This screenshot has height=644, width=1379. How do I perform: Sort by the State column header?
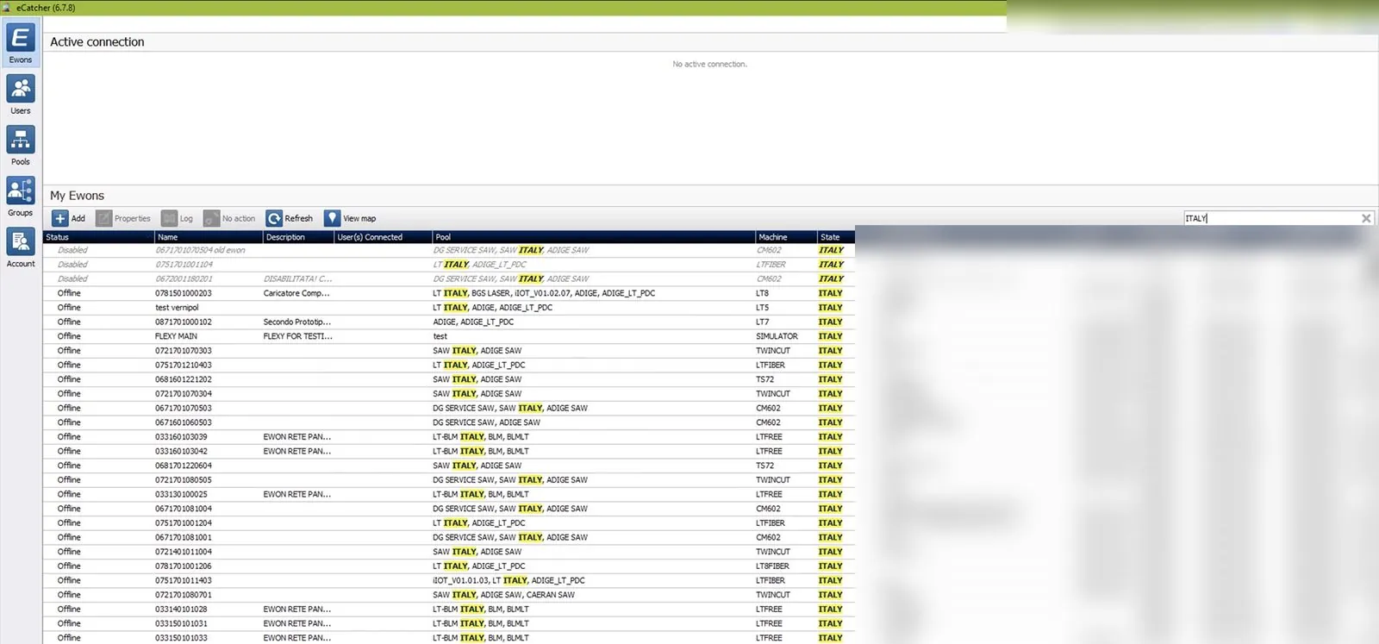click(x=835, y=237)
